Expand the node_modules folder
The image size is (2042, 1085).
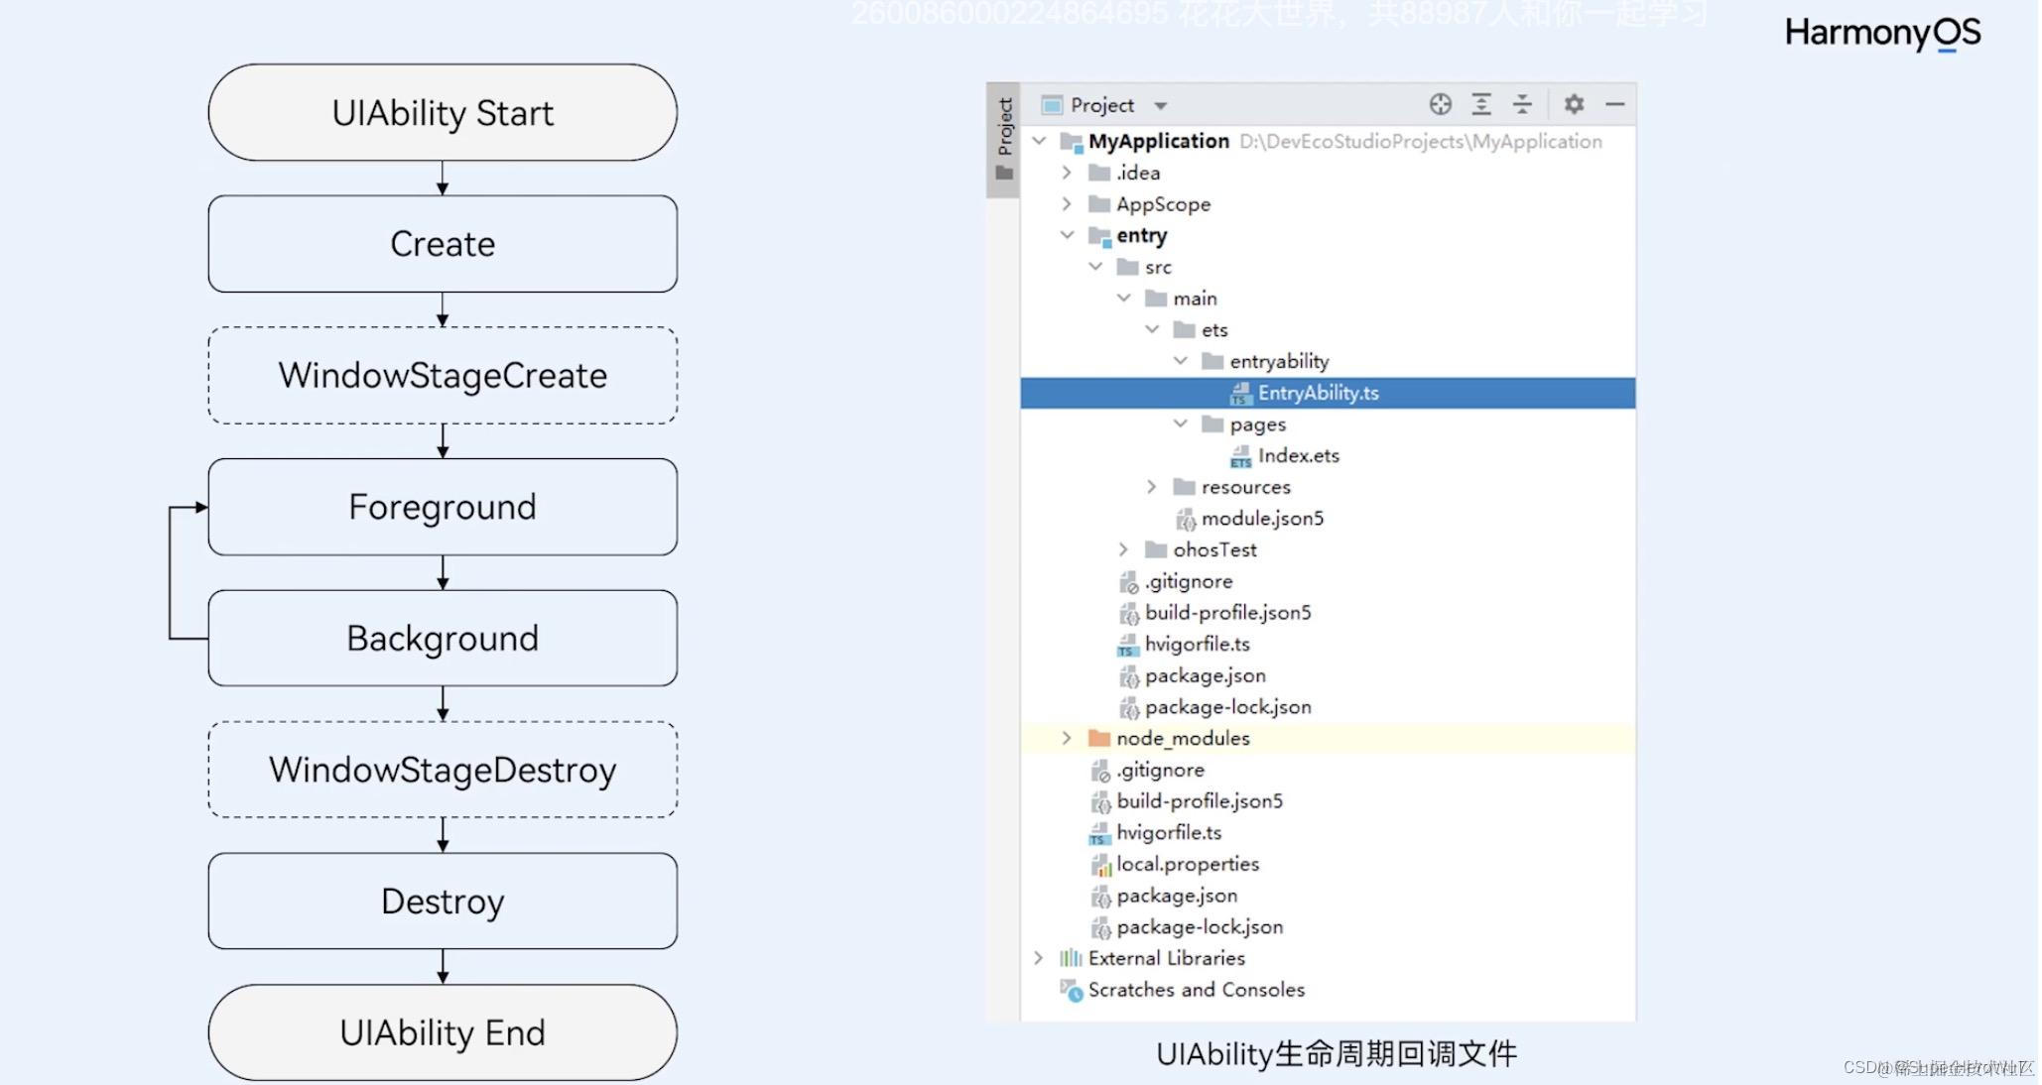(x=1067, y=738)
